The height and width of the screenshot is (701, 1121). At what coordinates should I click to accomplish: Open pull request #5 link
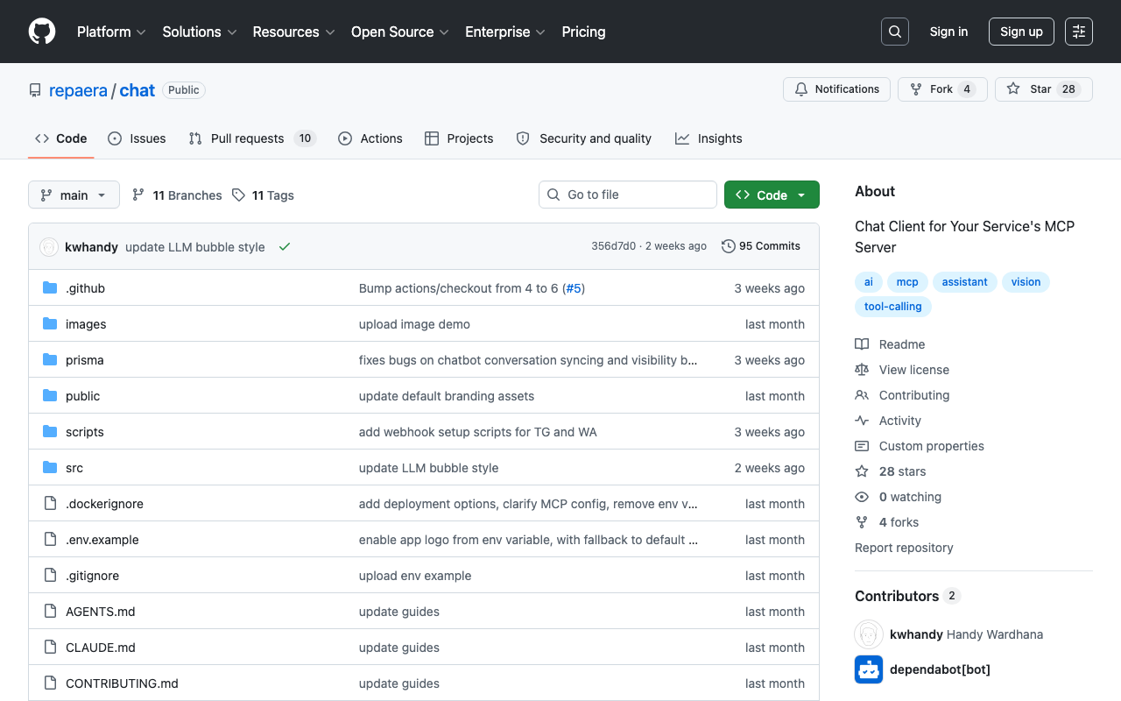point(574,288)
